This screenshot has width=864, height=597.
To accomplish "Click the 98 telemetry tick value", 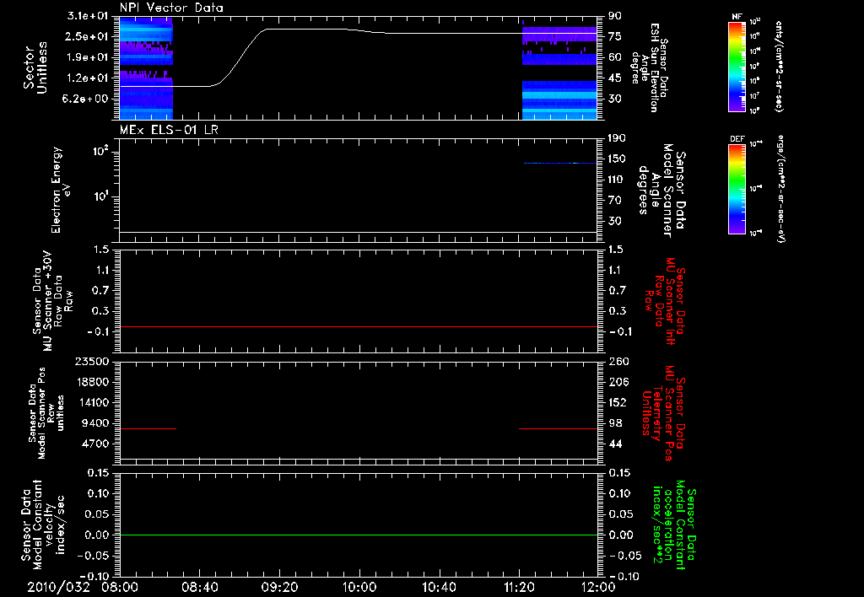I will click(x=615, y=423).
